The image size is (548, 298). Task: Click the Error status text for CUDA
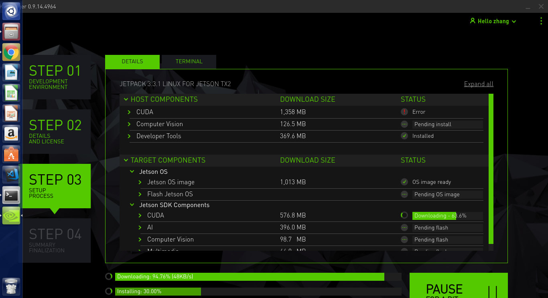coord(418,112)
